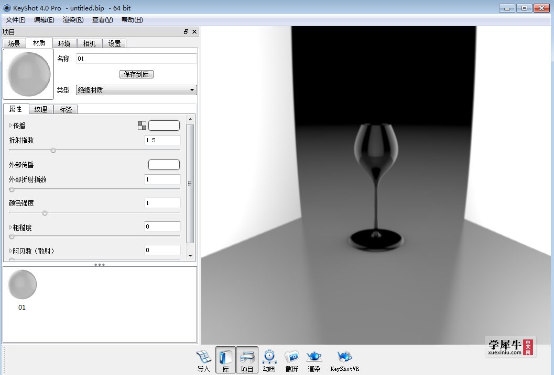Click the 外部传播 color swatch
The height and width of the screenshot is (375, 554).
[x=164, y=165]
